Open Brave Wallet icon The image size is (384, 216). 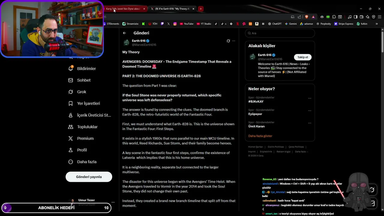361,17
